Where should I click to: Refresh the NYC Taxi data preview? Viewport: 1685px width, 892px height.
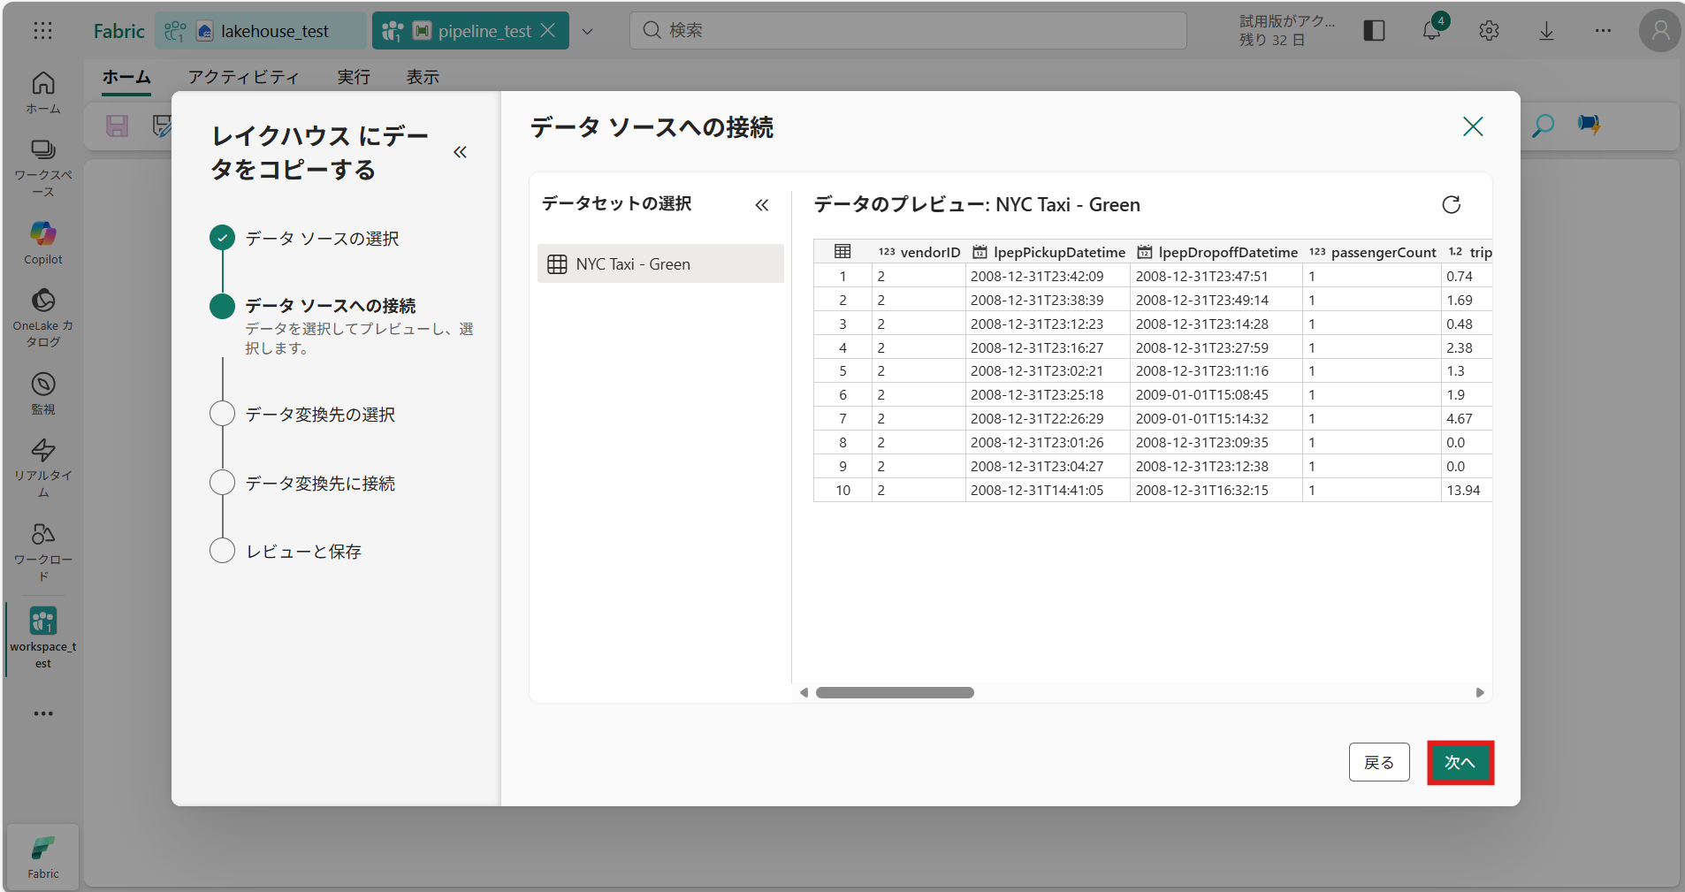coord(1451,205)
